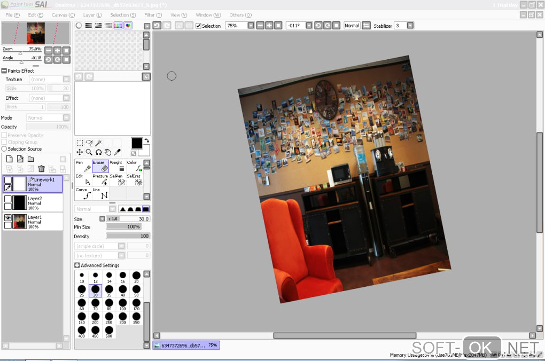This screenshot has height=361, width=545.
Task: Select brush size 30 preset
Action: point(95,291)
